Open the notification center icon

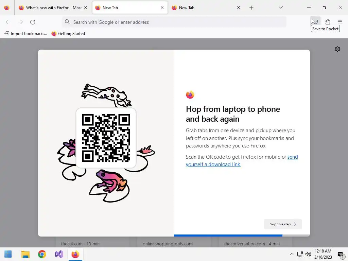tap(341, 254)
